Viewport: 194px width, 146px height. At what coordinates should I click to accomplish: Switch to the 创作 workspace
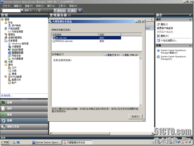coord(24,109)
